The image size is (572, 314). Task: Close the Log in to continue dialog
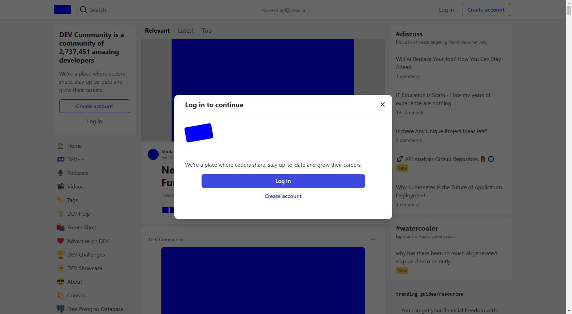(383, 104)
